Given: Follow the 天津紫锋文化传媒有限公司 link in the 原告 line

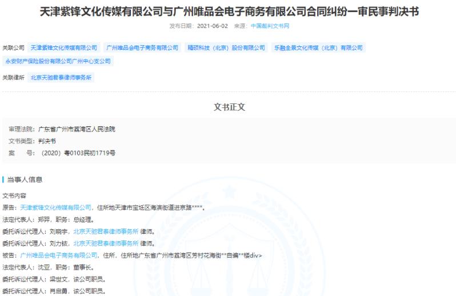Looking at the screenshot, I should [x=55, y=207].
